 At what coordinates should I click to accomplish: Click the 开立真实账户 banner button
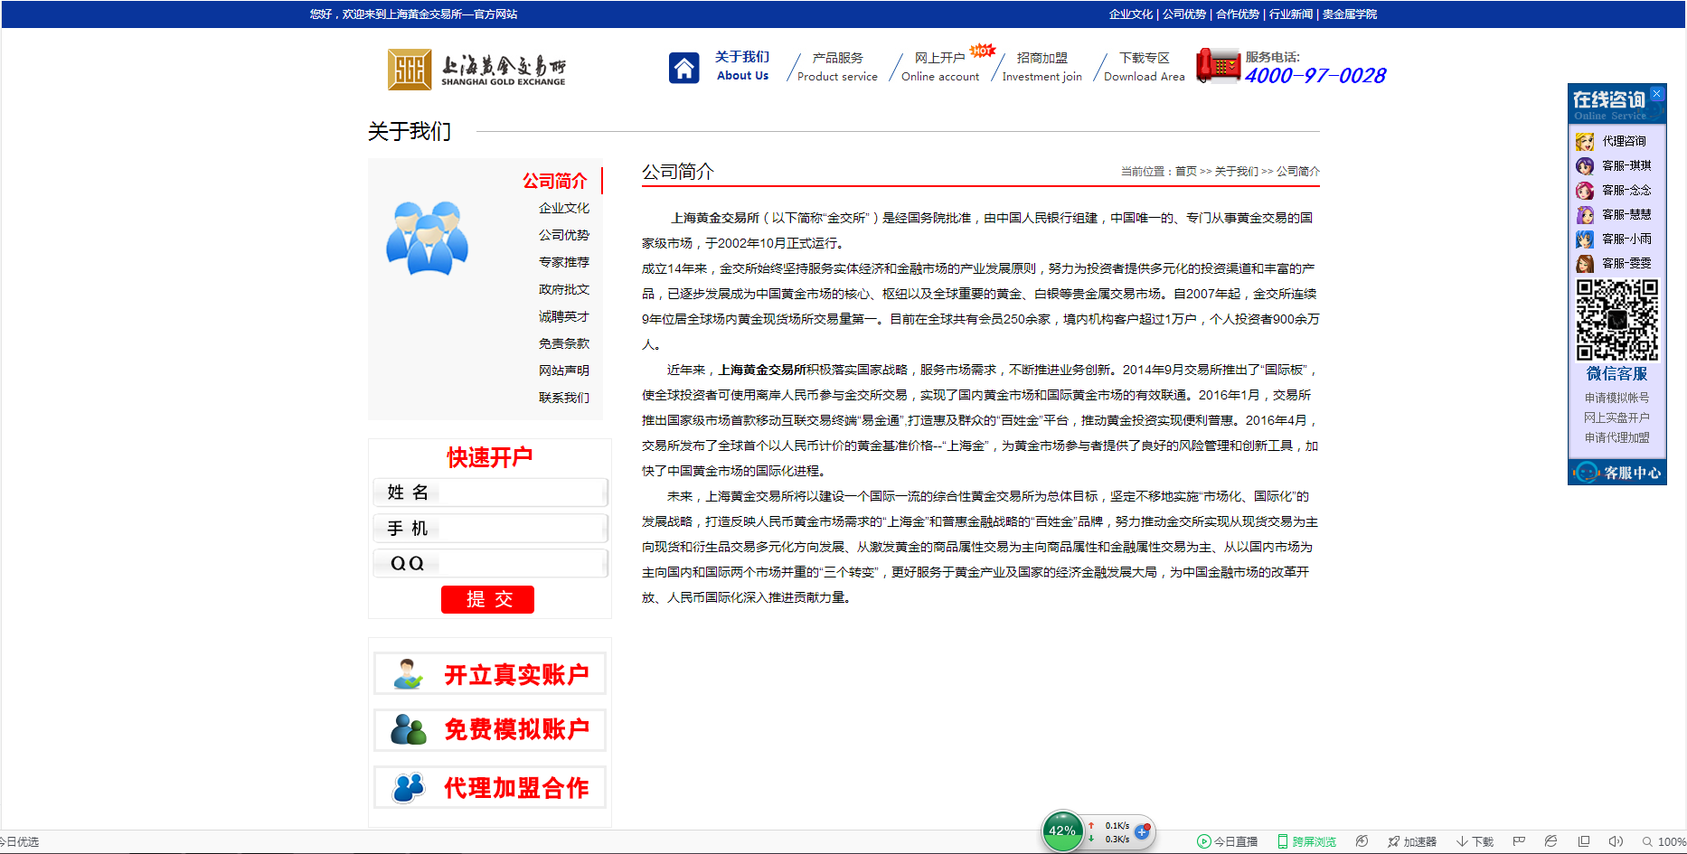click(x=490, y=674)
